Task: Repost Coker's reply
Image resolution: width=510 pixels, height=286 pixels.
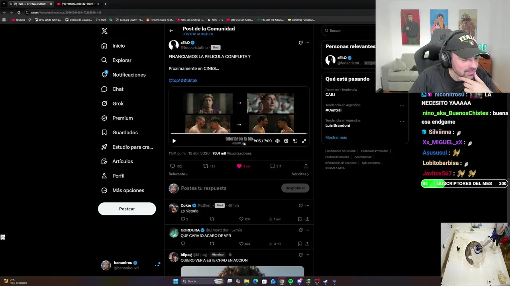Action: click(x=212, y=219)
